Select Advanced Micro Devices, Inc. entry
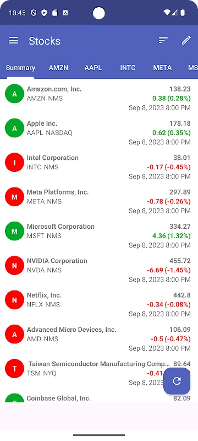198x441 pixels. pos(99,338)
